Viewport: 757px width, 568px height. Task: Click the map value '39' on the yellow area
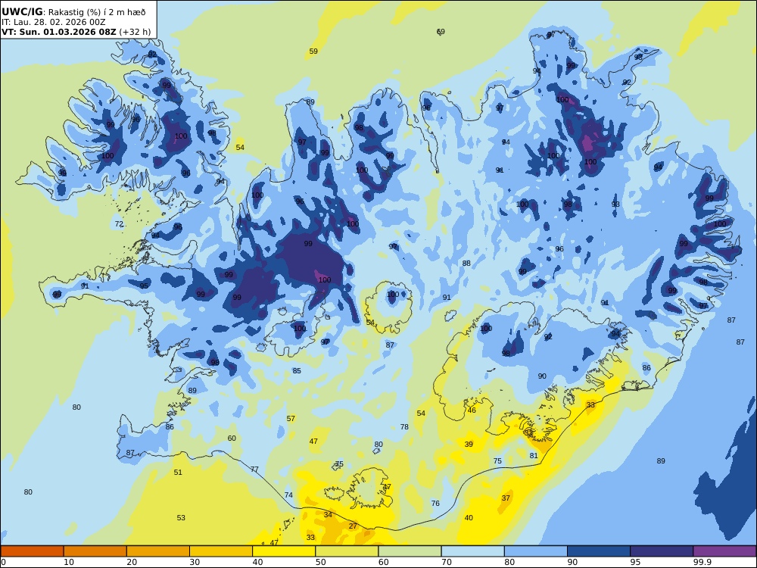(x=469, y=445)
